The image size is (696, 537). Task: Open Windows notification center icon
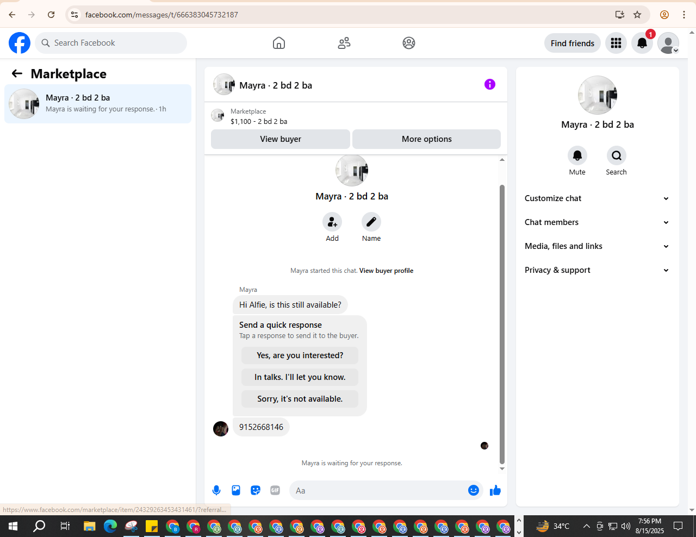pos(678,526)
